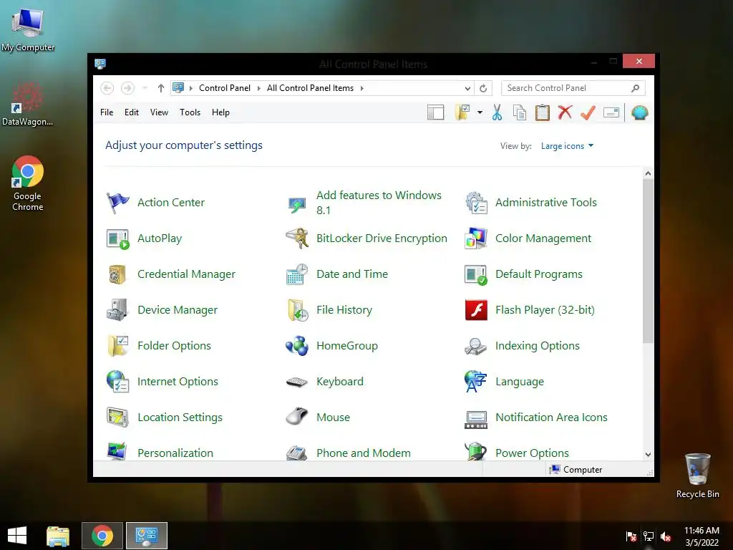Click the orange checkmark toolbar icon
Screen dimensions: 733x550
[588, 112]
